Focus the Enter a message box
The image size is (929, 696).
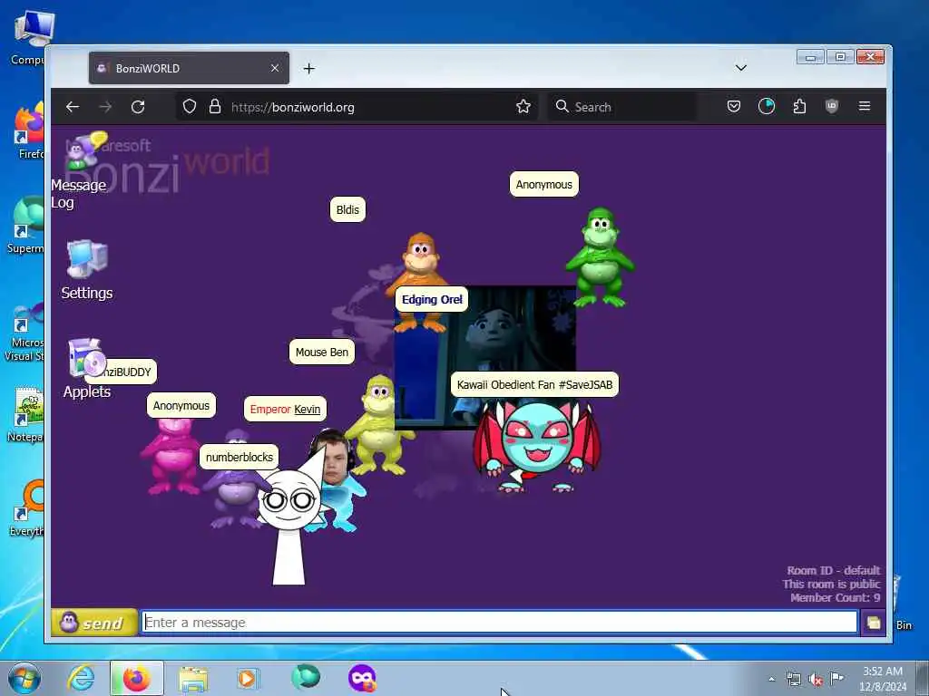pyautogui.click(x=500, y=623)
